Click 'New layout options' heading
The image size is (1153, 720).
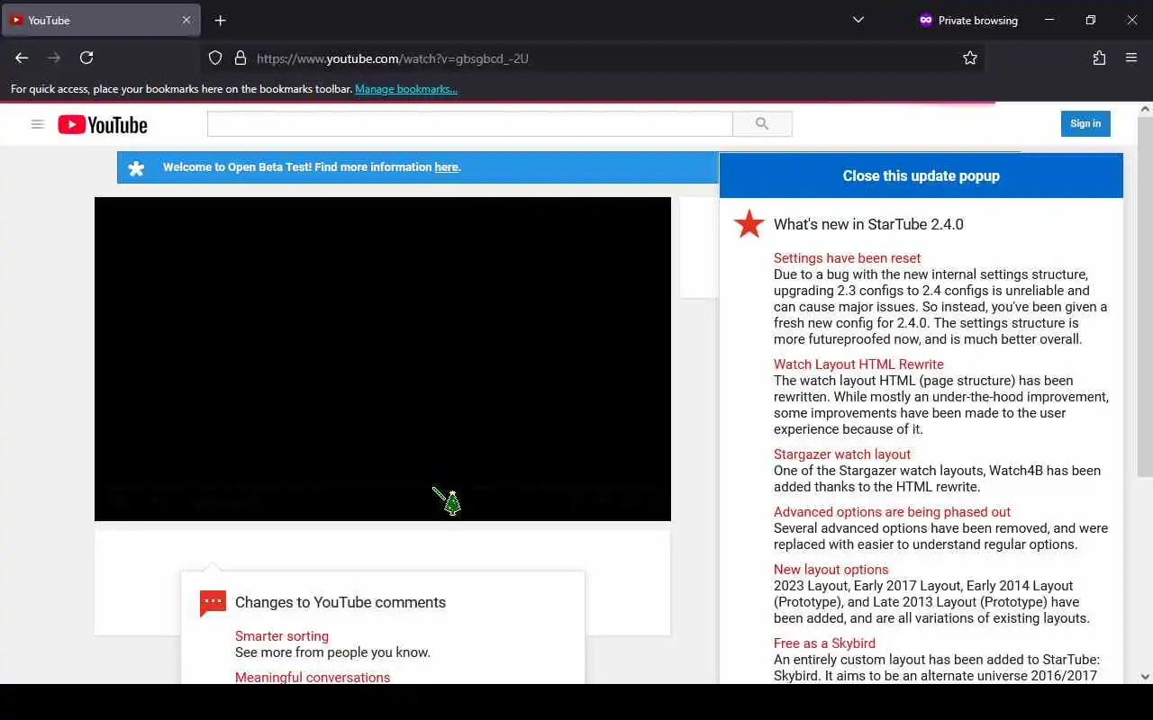[831, 570]
